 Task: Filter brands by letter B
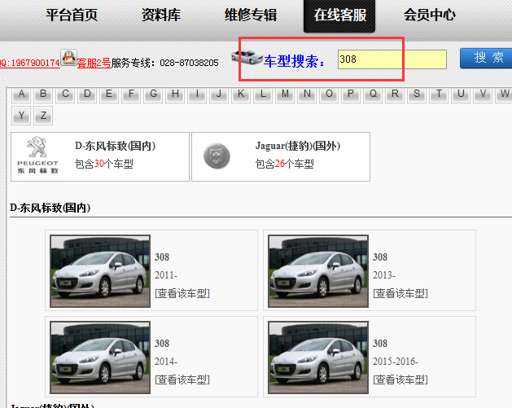point(43,94)
